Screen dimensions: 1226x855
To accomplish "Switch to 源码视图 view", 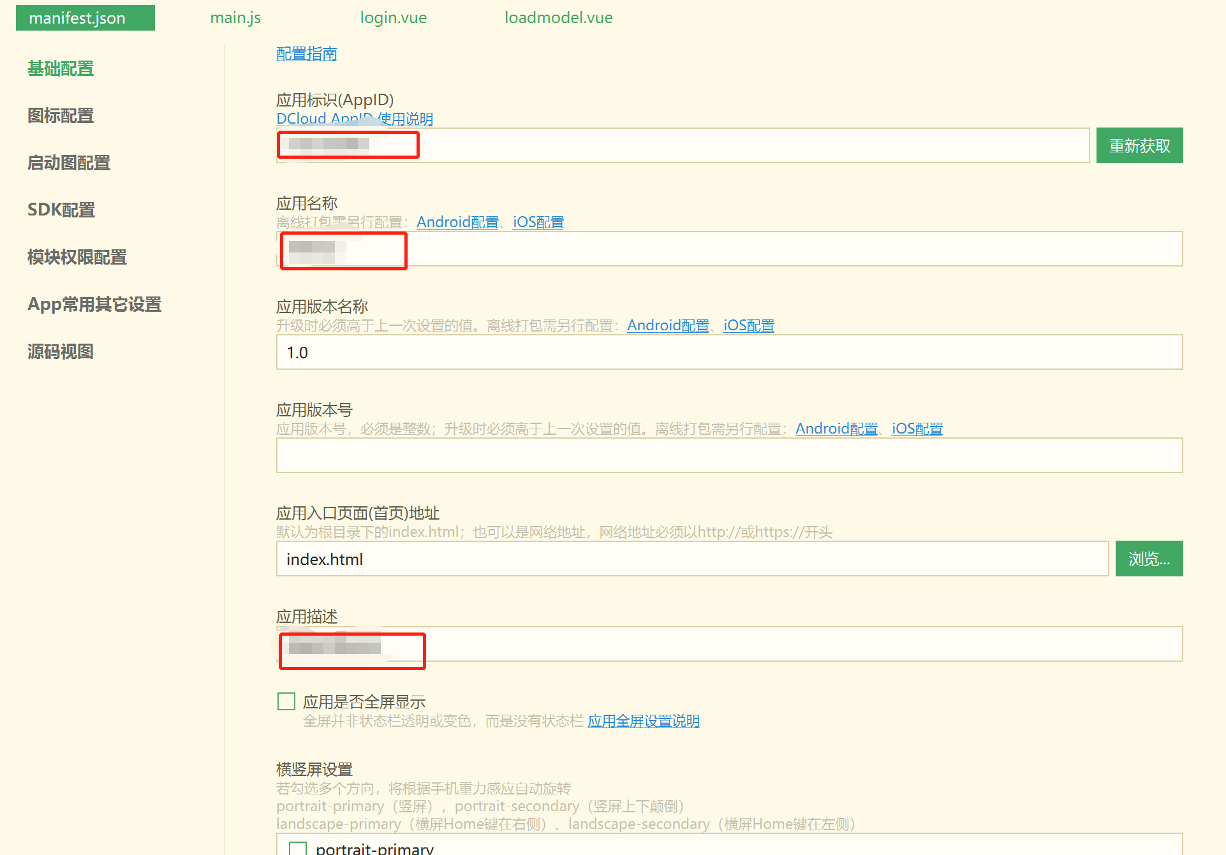I will coord(60,351).
